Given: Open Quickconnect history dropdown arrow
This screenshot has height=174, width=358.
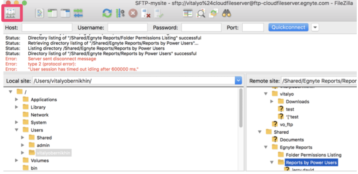Looking at the screenshot, I should pyautogui.click(x=315, y=27).
